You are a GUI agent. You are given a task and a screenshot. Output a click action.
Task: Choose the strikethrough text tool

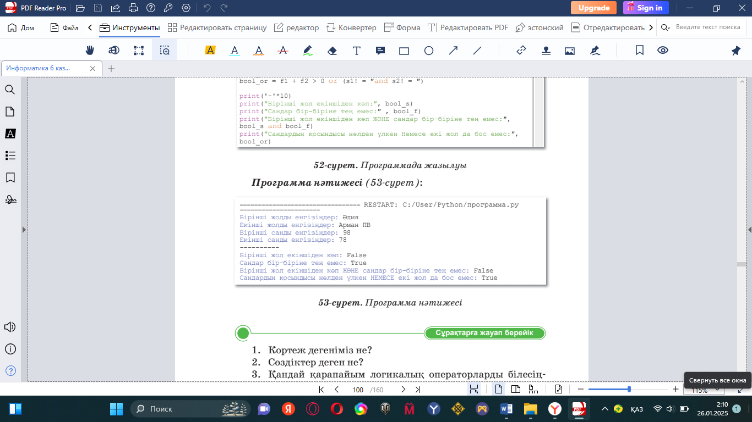283,51
